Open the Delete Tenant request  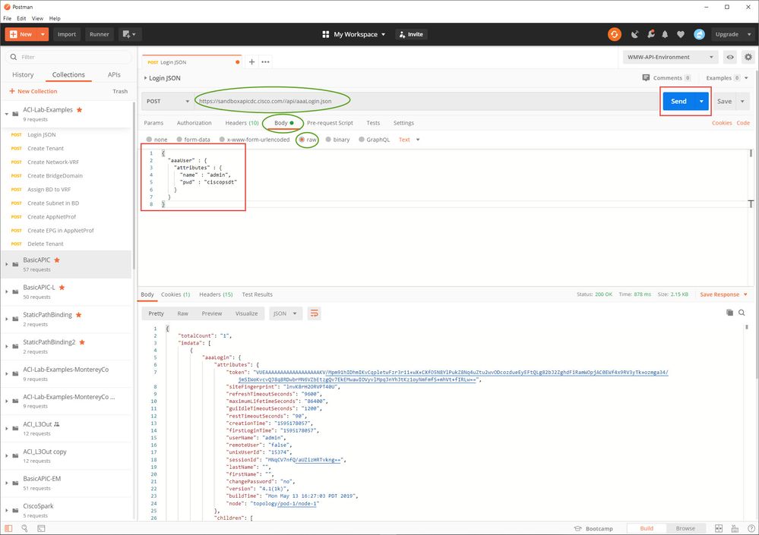click(46, 244)
